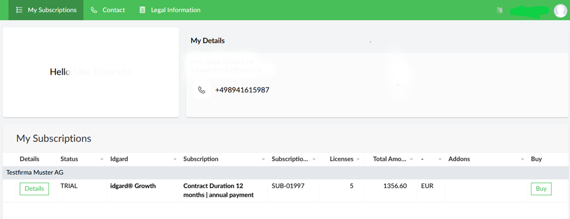Open the Legal Information tab
This screenshot has width=570, height=219.
(170, 10)
